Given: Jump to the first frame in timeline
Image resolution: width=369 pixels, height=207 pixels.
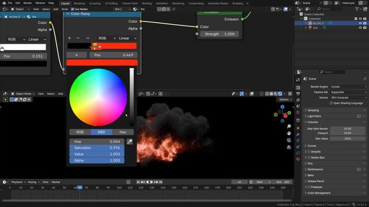Looking at the screenshot, I should [138, 182].
